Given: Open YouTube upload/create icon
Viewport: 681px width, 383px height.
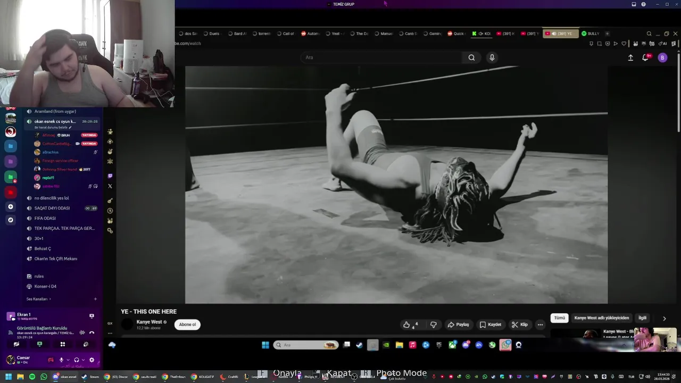Looking at the screenshot, I should point(630,57).
